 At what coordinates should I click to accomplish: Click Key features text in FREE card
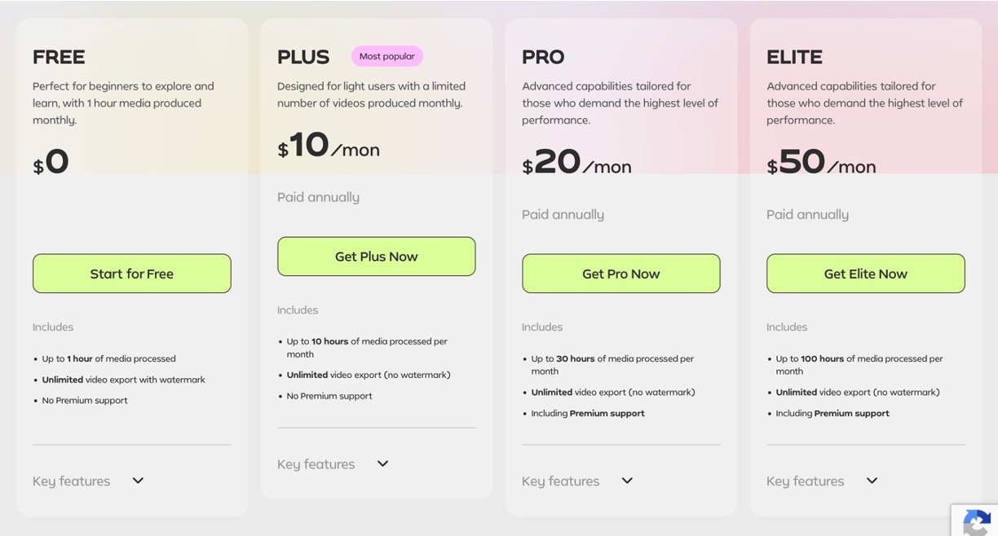[x=72, y=481]
